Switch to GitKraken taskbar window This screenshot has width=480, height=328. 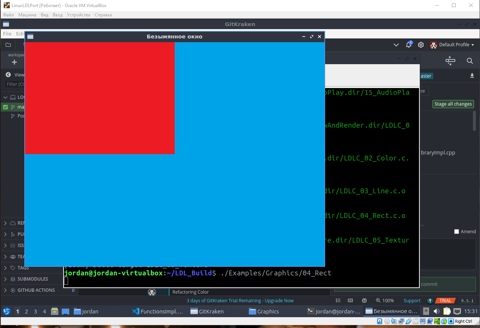click(207, 311)
